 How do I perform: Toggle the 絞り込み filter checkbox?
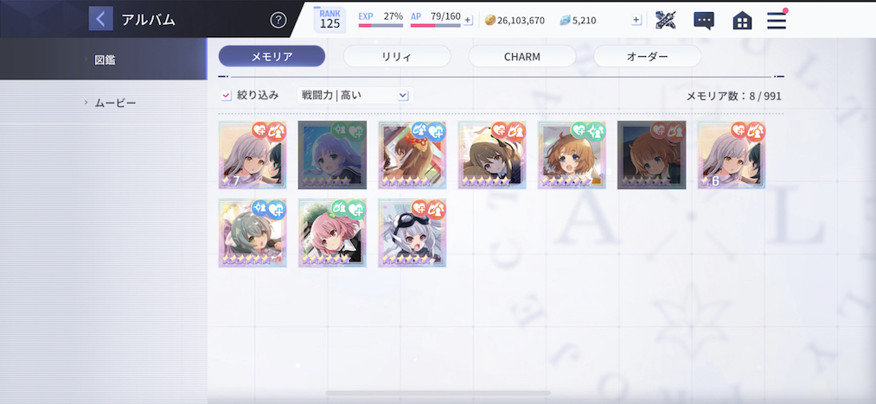point(226,96)
